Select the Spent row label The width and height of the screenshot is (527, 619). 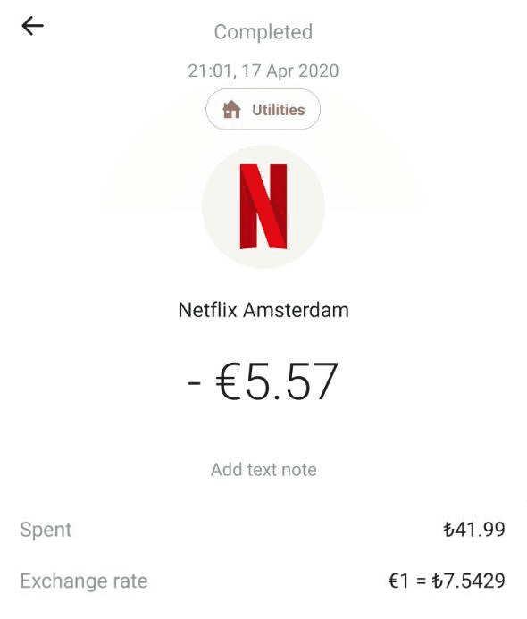point(46,530)
